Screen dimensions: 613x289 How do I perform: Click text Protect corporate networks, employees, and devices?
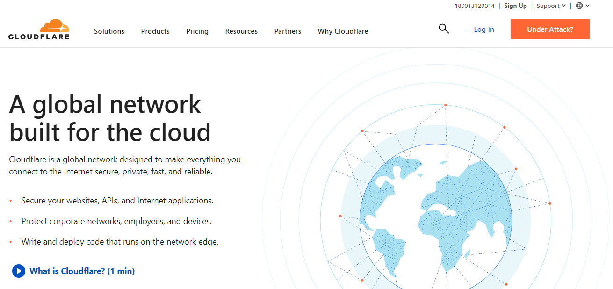pos(116,221)
